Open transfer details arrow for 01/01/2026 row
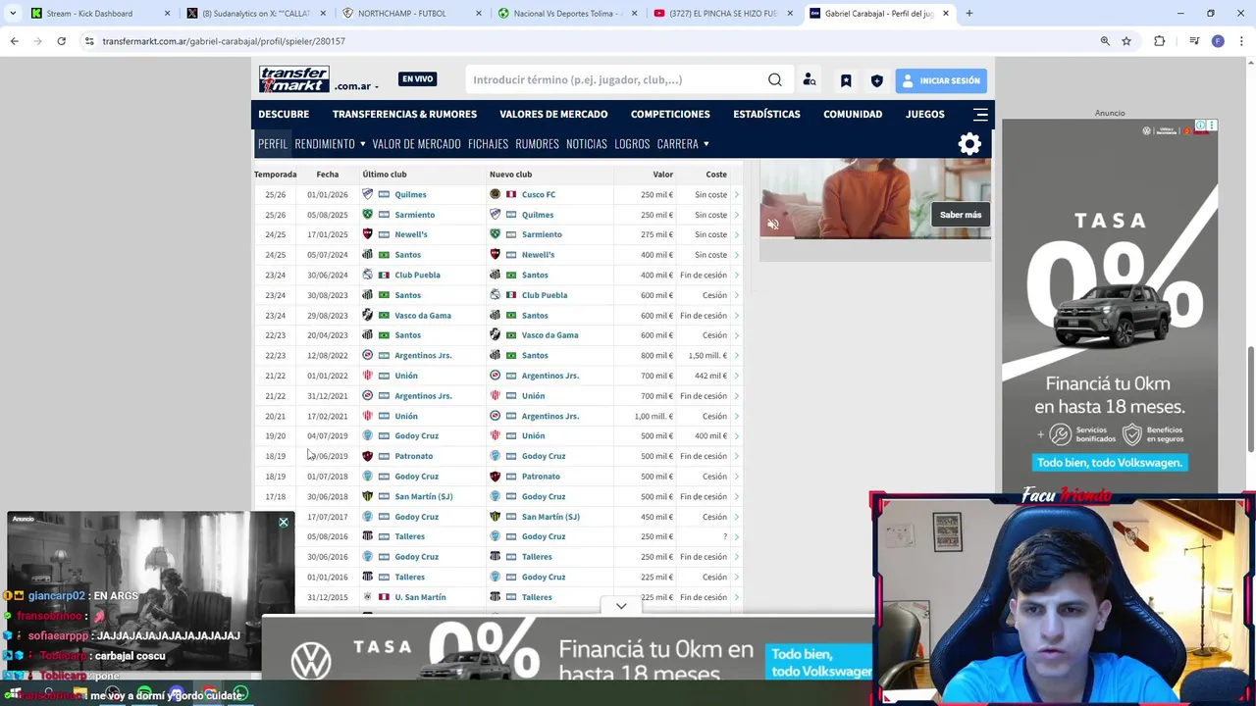Screen dimensions: 1256x706 737,194
